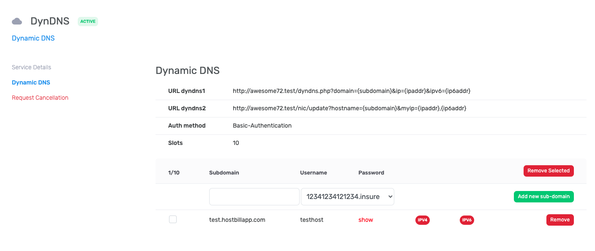Open the Dynamic DNS link under the title

[x=33, y=38]
